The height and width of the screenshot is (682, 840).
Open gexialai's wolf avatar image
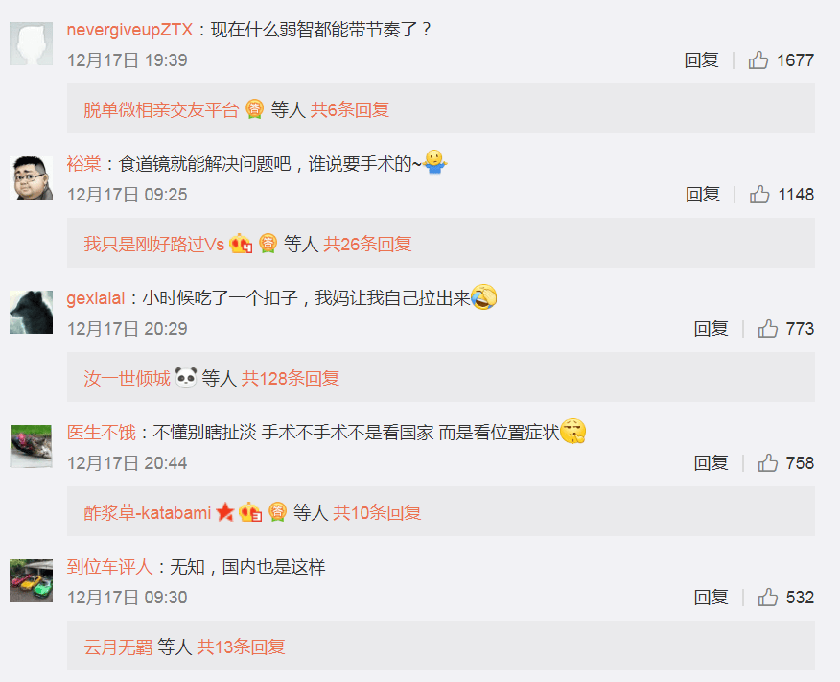pos(31,313)
